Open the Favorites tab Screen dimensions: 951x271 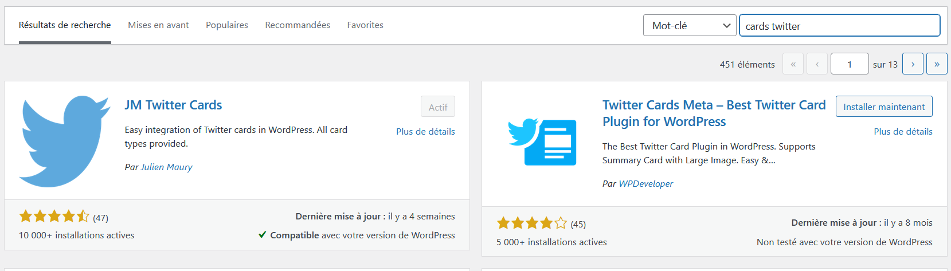click(x=365, y=25)
